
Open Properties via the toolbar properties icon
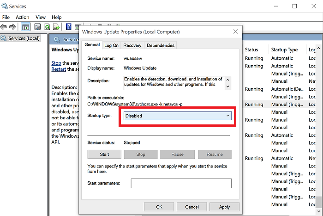click(37, 27)
